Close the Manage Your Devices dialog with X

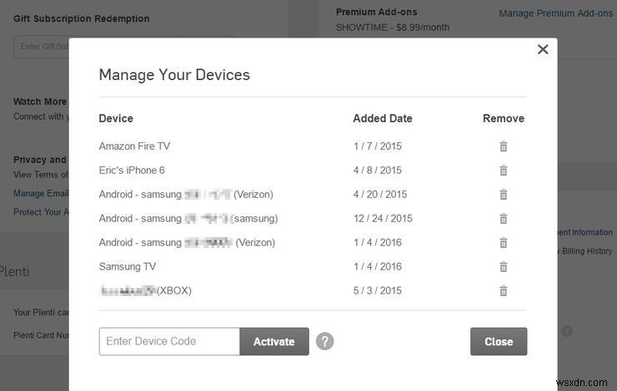click(543, 49)
